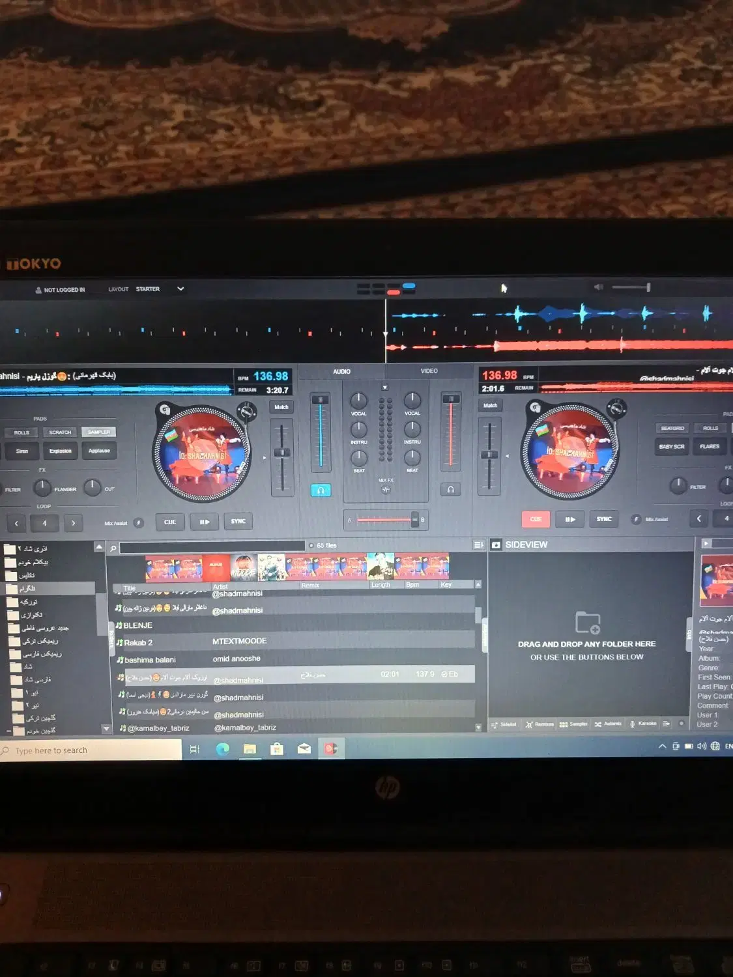Click the NOT LOGGED IN user icon

coord(38,290)
